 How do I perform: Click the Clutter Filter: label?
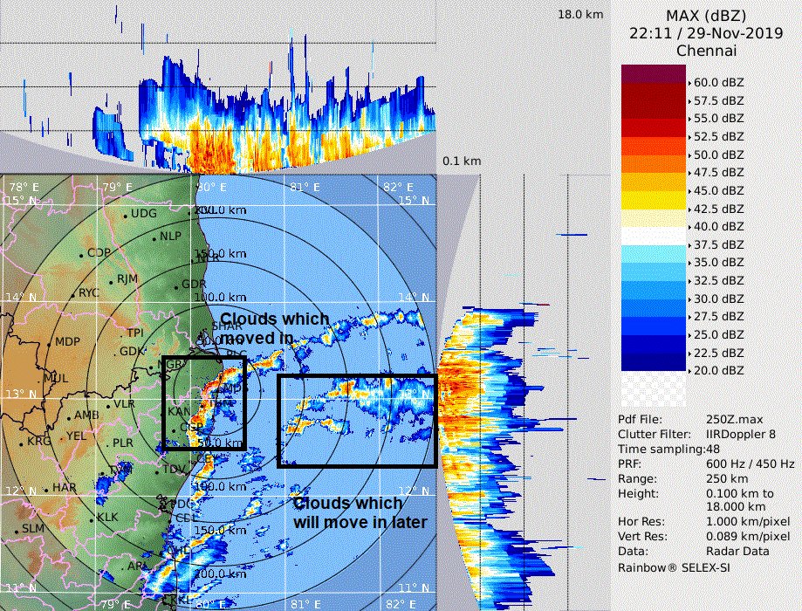point(655,435)
